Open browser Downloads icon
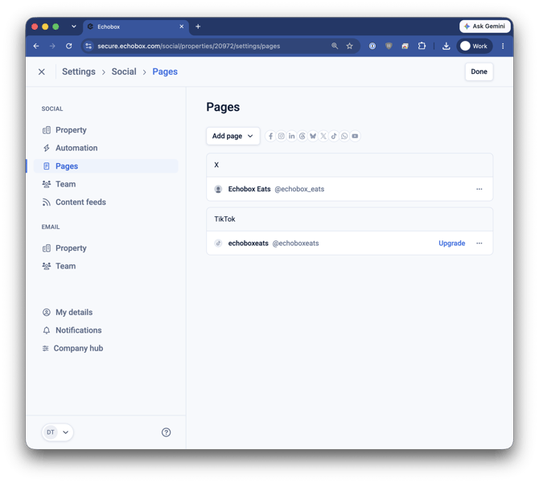The height and width of the screenshot is (483, 539). click(446, 46)
